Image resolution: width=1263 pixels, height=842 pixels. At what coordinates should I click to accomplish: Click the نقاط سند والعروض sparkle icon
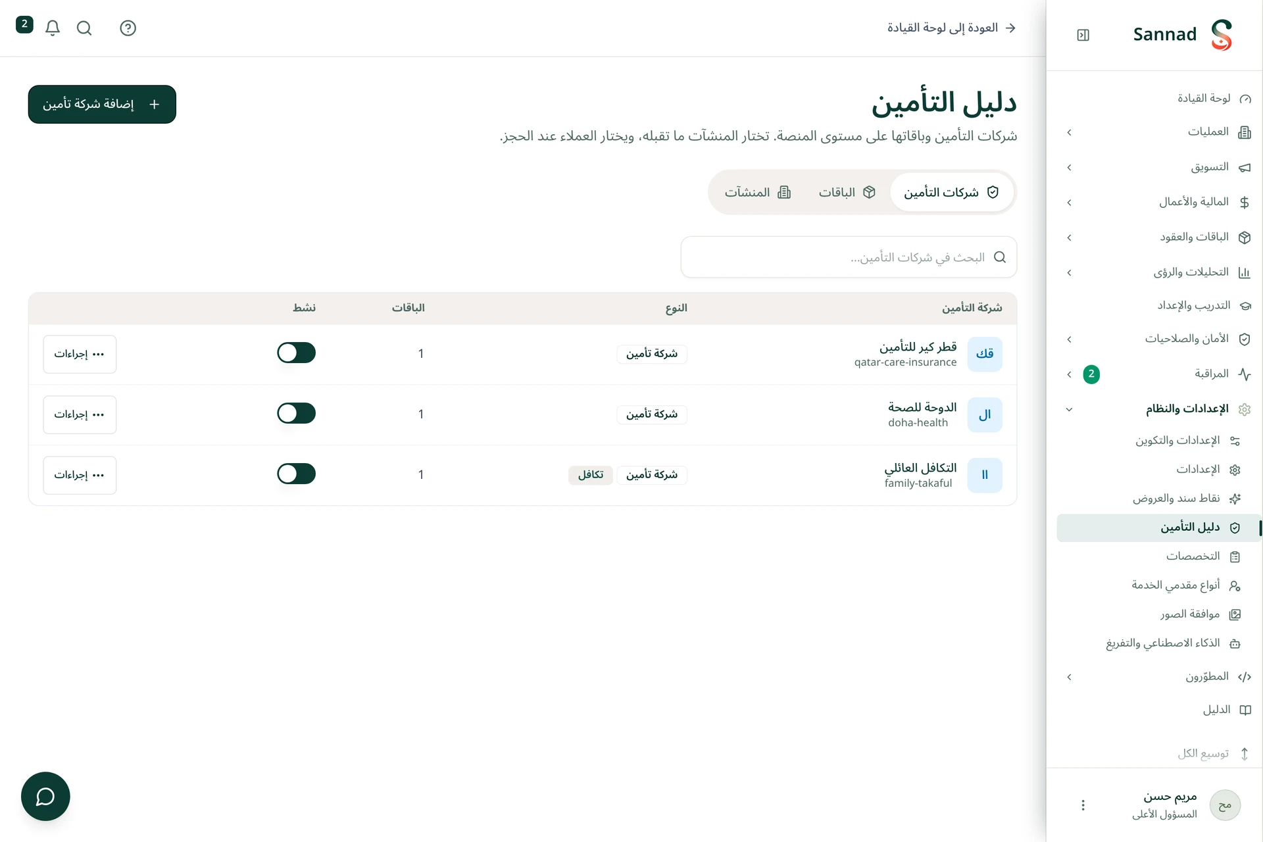pos(1235,499)
